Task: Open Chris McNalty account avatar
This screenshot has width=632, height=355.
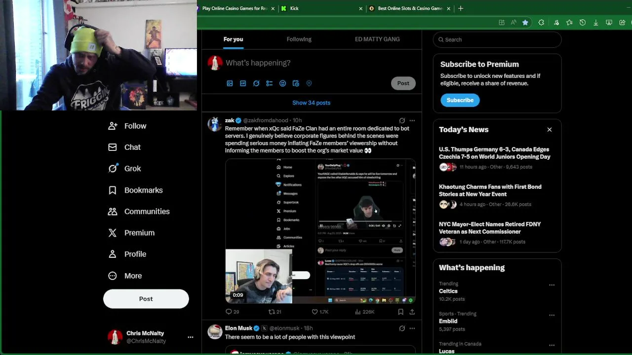Action: click(115, 337)
